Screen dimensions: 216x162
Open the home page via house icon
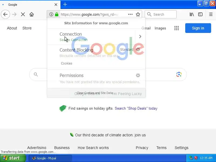click(32, 14)
